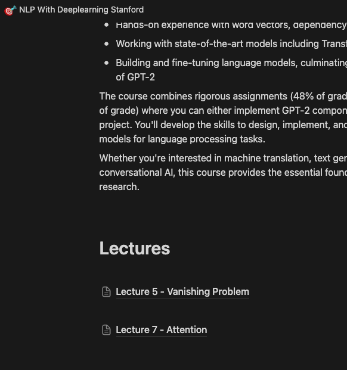347x370 pixels.
Task: Open Lecture 5 - Vanishing Problem page
Action: [182, 292]
